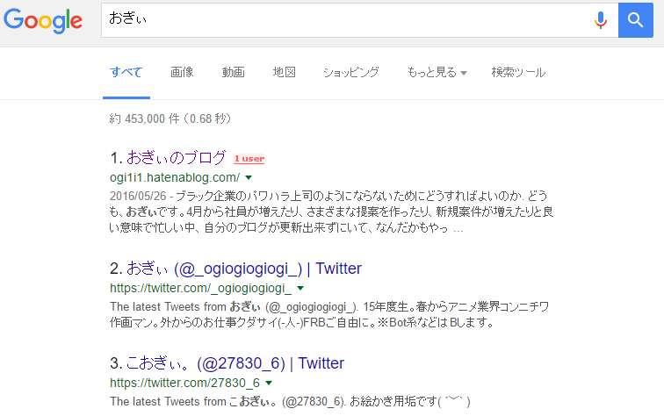Open こおぎぃ。(@27830_6) Twitter result
This screenshot has width=664, height=416.
(x=235, y=363)
